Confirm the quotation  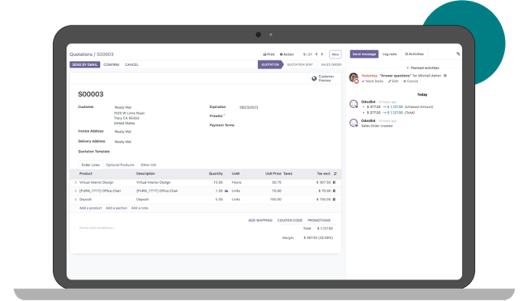coord(111,64)
